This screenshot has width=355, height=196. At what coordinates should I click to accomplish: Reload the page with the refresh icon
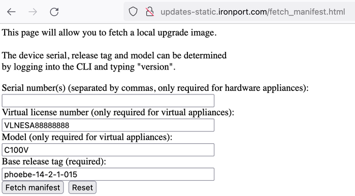coord(54,12)
